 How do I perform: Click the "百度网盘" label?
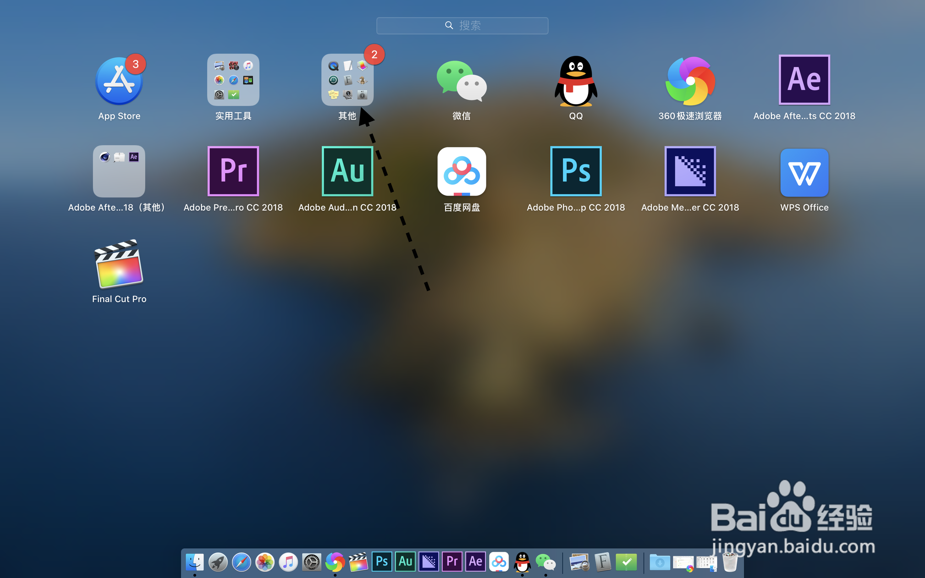(462, 207)
